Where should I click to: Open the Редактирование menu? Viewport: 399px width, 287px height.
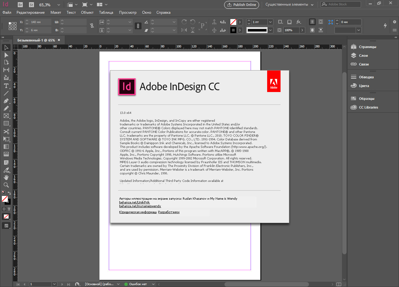[x=31, y=12]
